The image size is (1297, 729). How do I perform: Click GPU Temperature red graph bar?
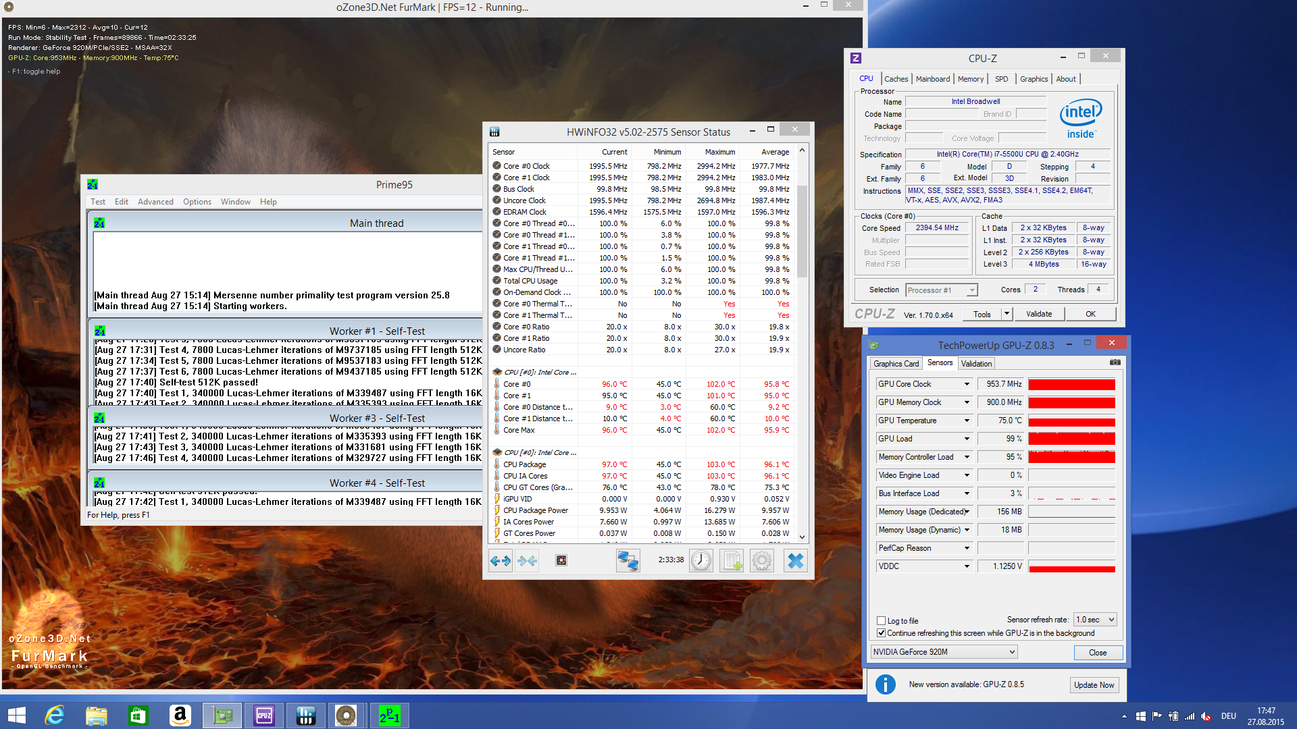(1071, 422)
